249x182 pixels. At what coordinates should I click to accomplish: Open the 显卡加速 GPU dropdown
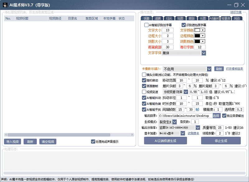click(x=183, y=133)
